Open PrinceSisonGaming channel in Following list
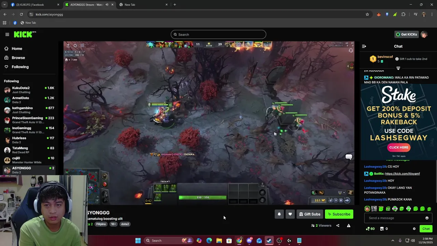The width and height of the screenshot is (437, 246). (x=29, y=120)
